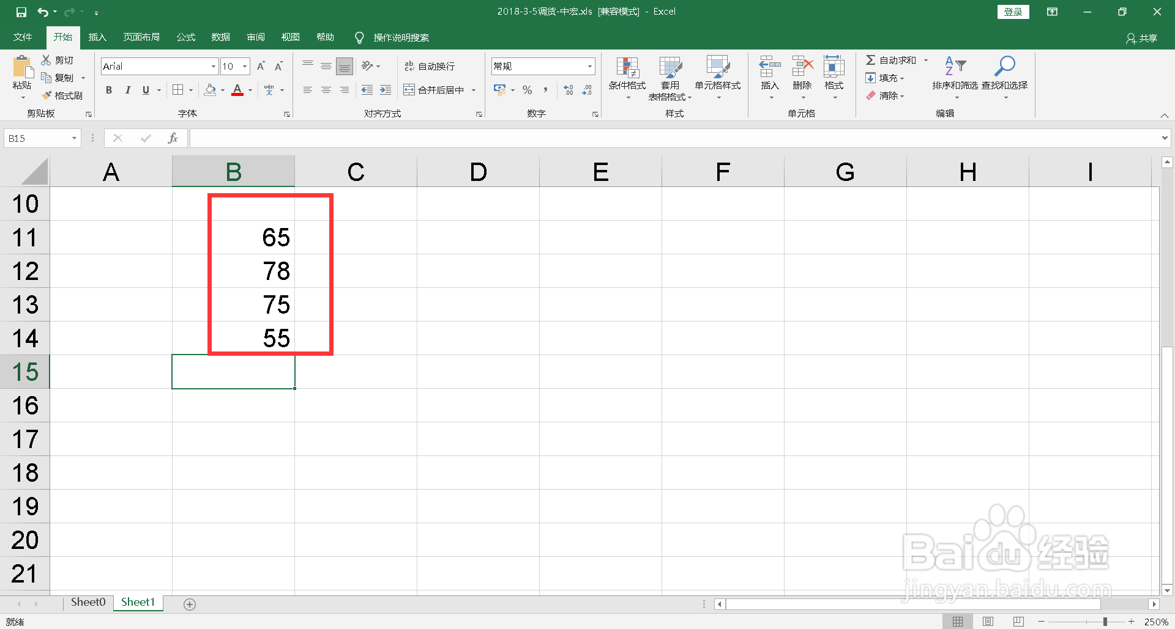Toggle Bold formatting
Image resolution: width=1175 pixels, height=629 pixels.
pyautogui.click(x=109, y=90)
